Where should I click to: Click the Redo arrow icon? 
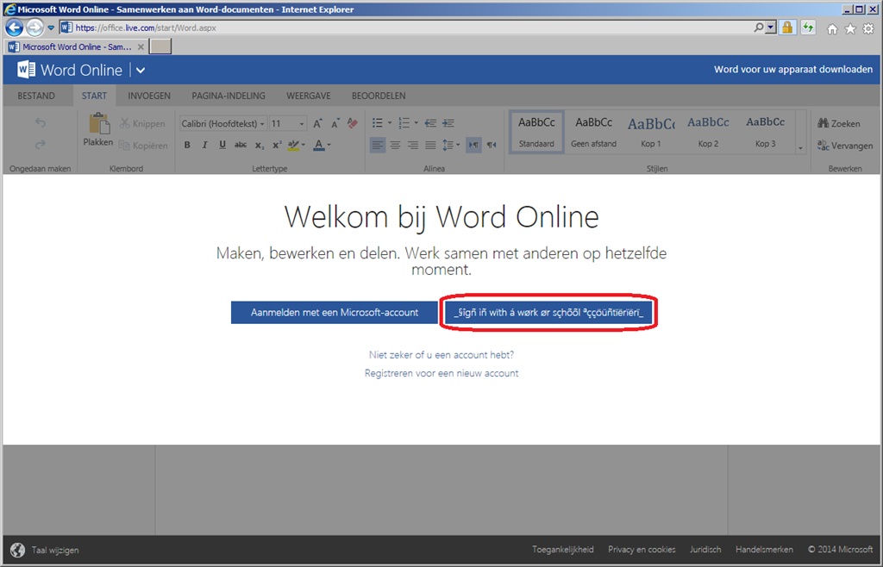click(40, 145)
